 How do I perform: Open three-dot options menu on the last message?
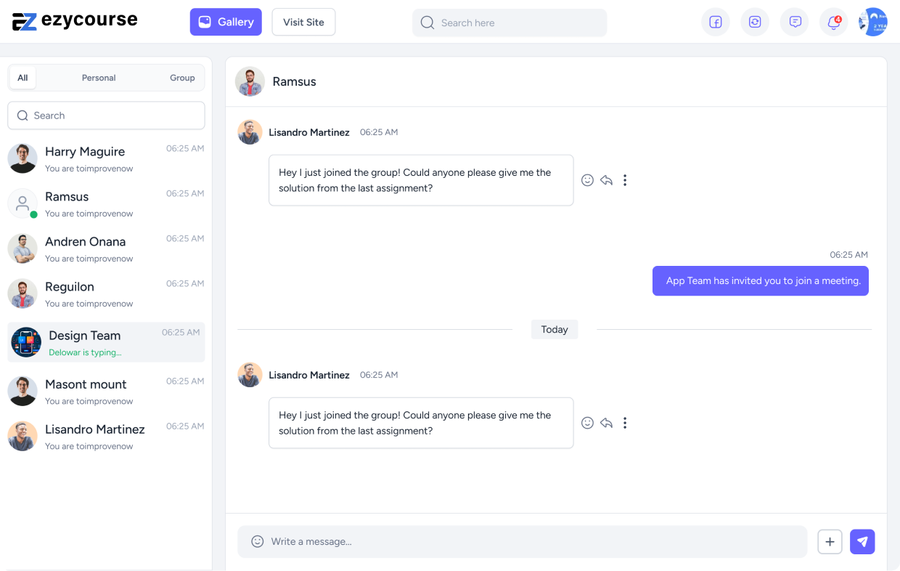624,423
